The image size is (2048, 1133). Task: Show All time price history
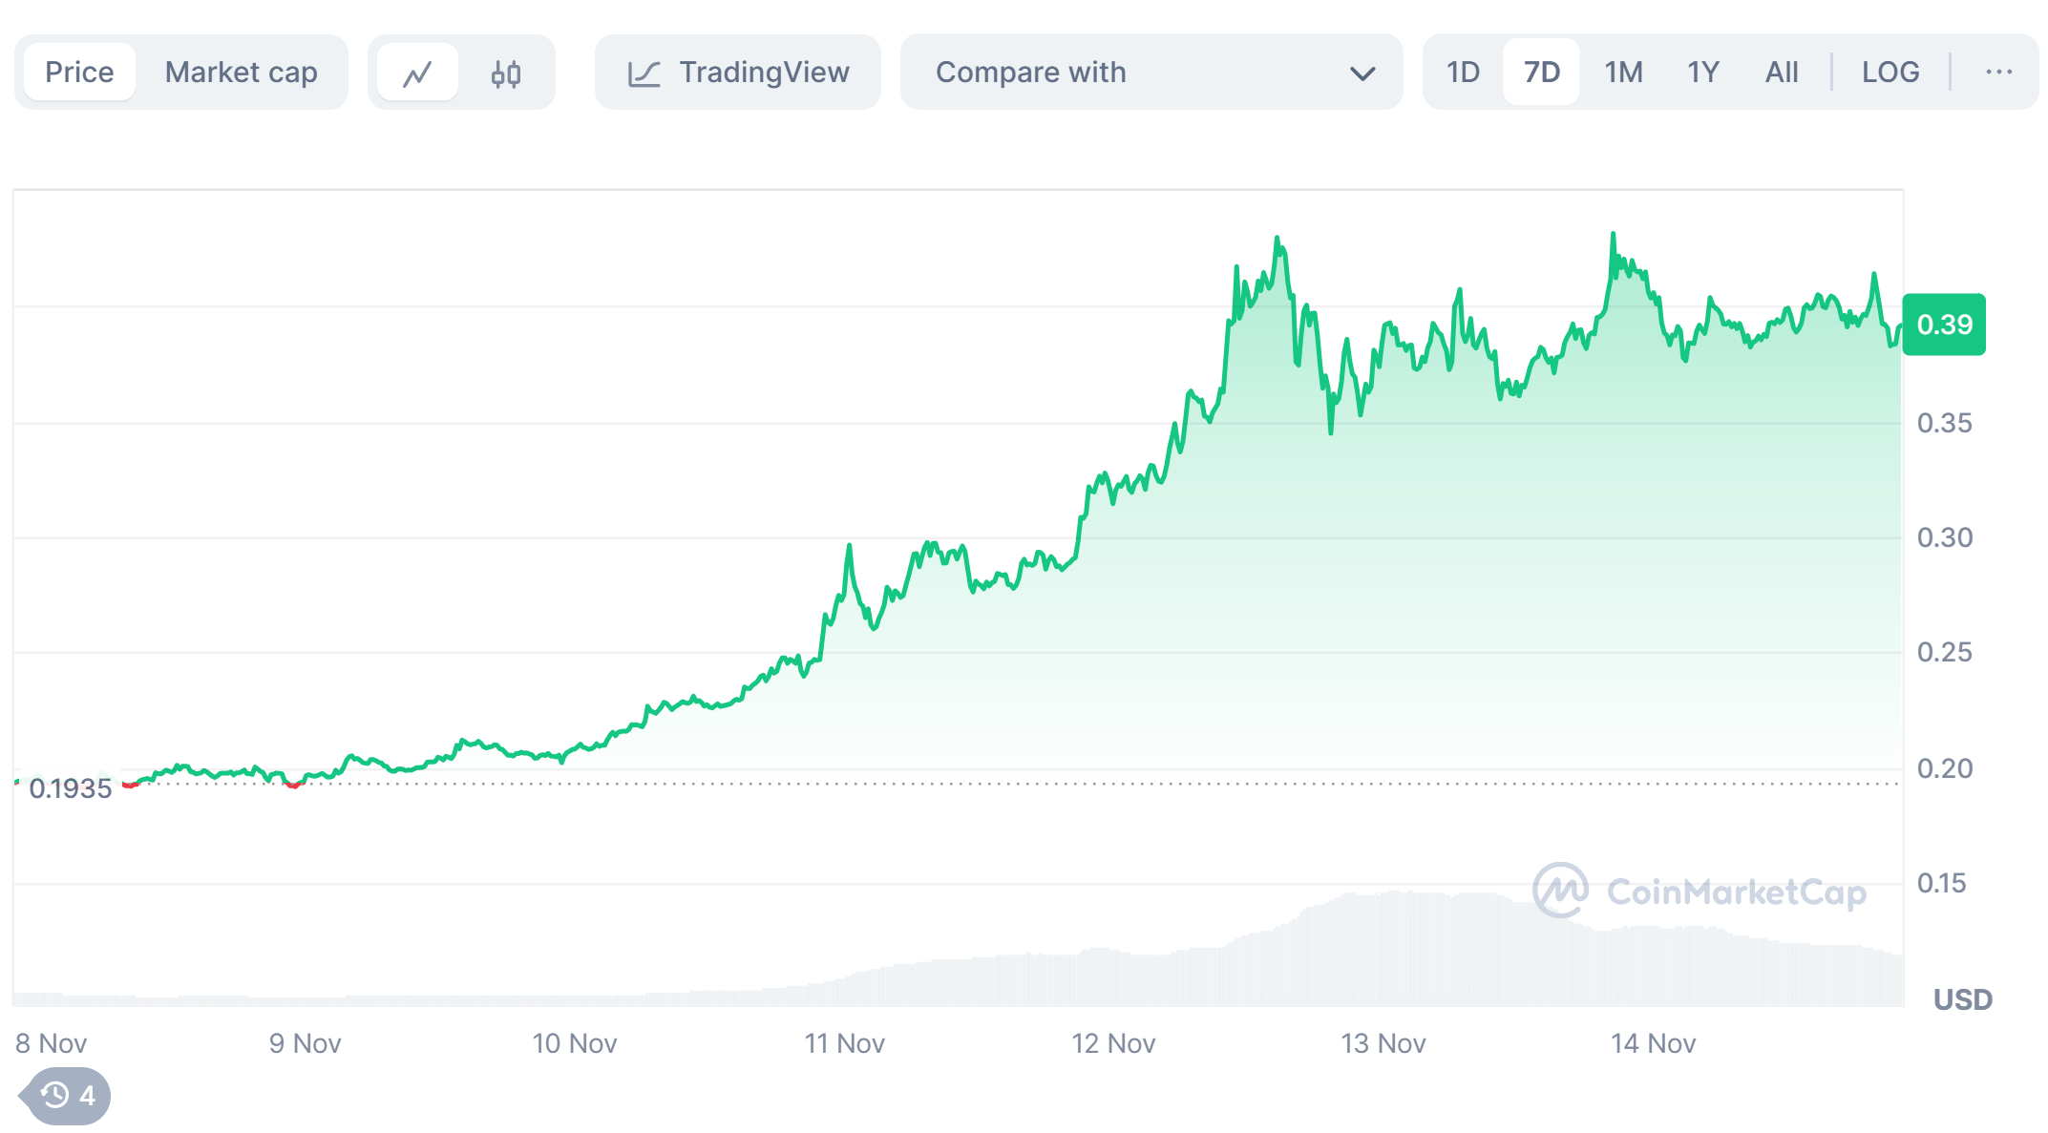coord(1781,73)
